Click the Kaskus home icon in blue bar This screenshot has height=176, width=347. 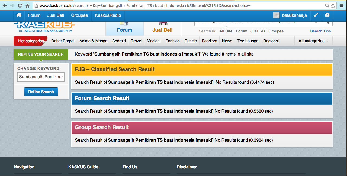(19, 15)
